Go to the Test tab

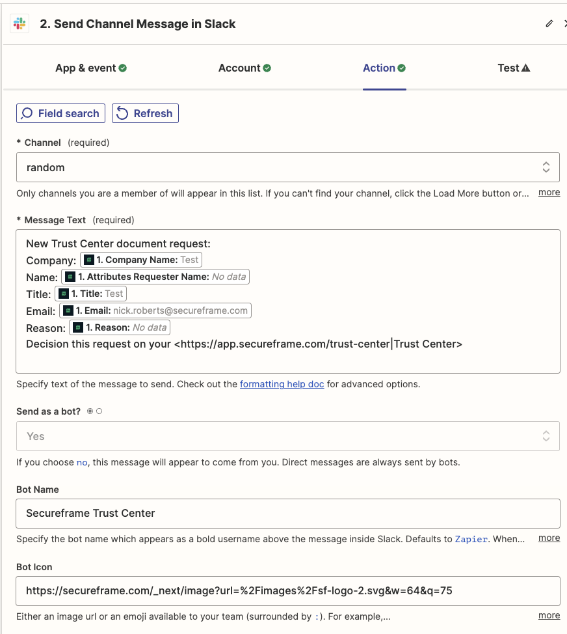tap(514, 68)
